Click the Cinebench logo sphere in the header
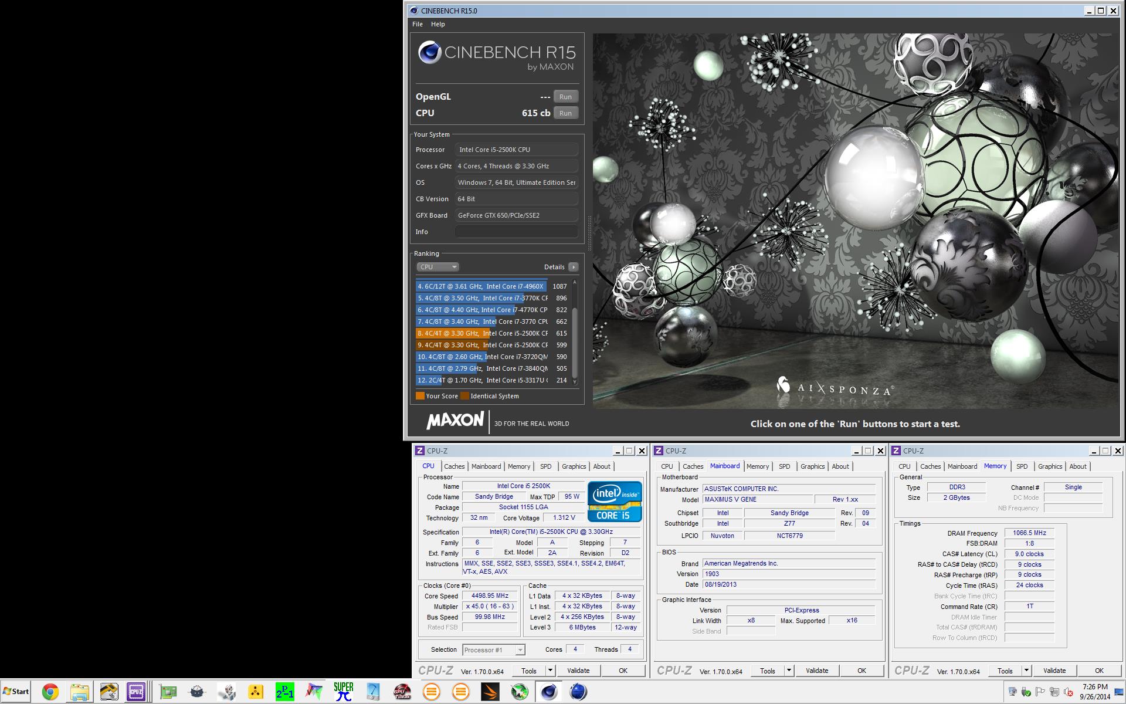This screenshot has height=704, width=1126. pos(430,53)
